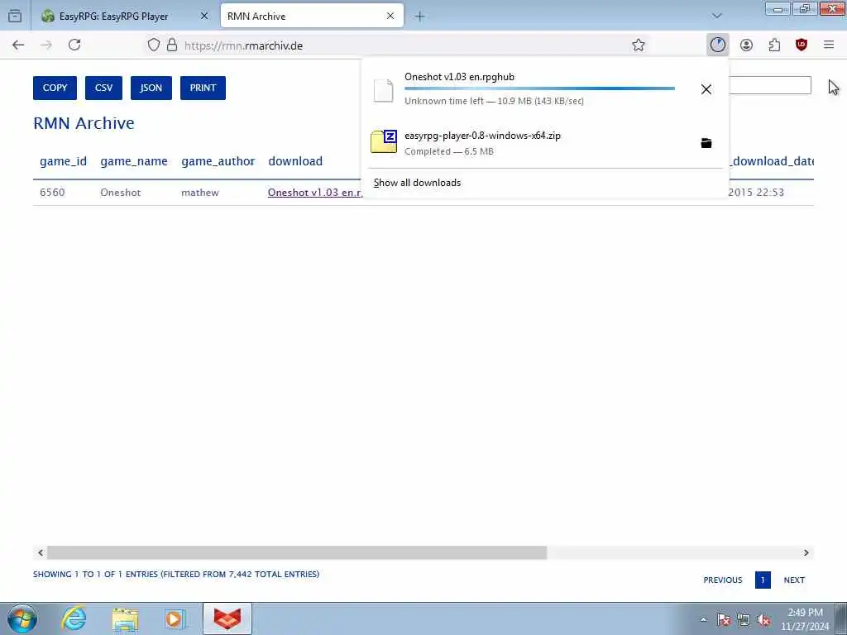Reload the current page
Viewport: 847px width, 635px height.
point(74,45)
